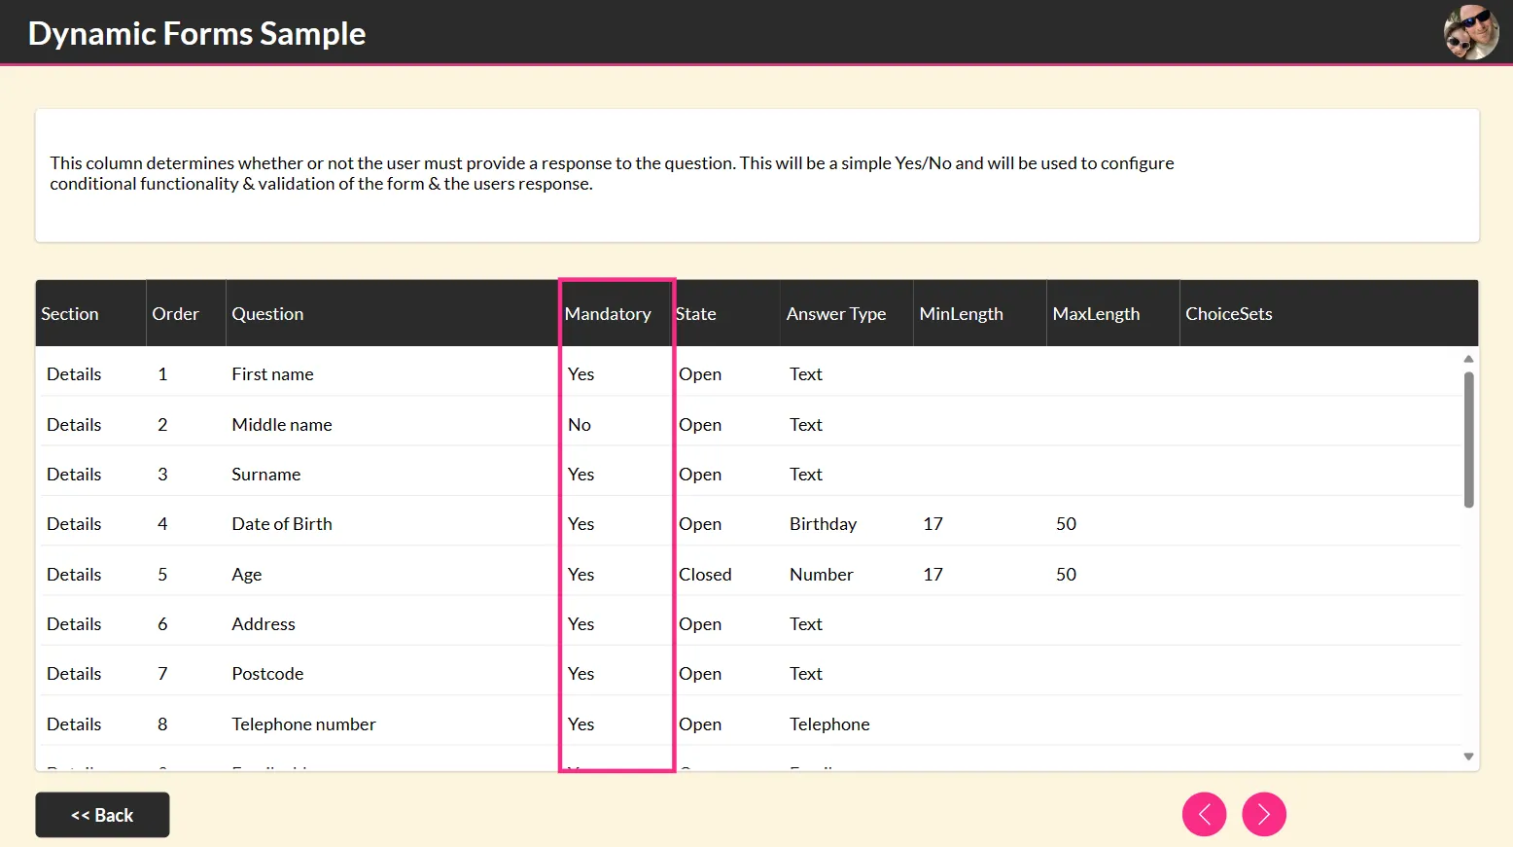Click the 'Yes' mandatory value for First name
1513x847 pixels.
coord(581,374)
